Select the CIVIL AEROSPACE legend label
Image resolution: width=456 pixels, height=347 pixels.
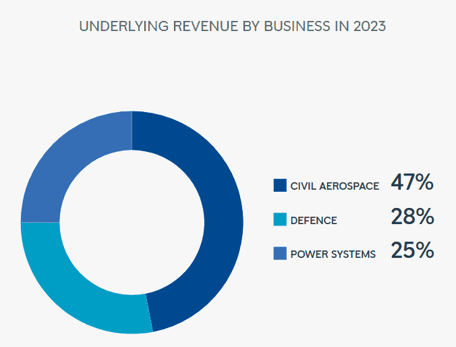pos(334,186)
